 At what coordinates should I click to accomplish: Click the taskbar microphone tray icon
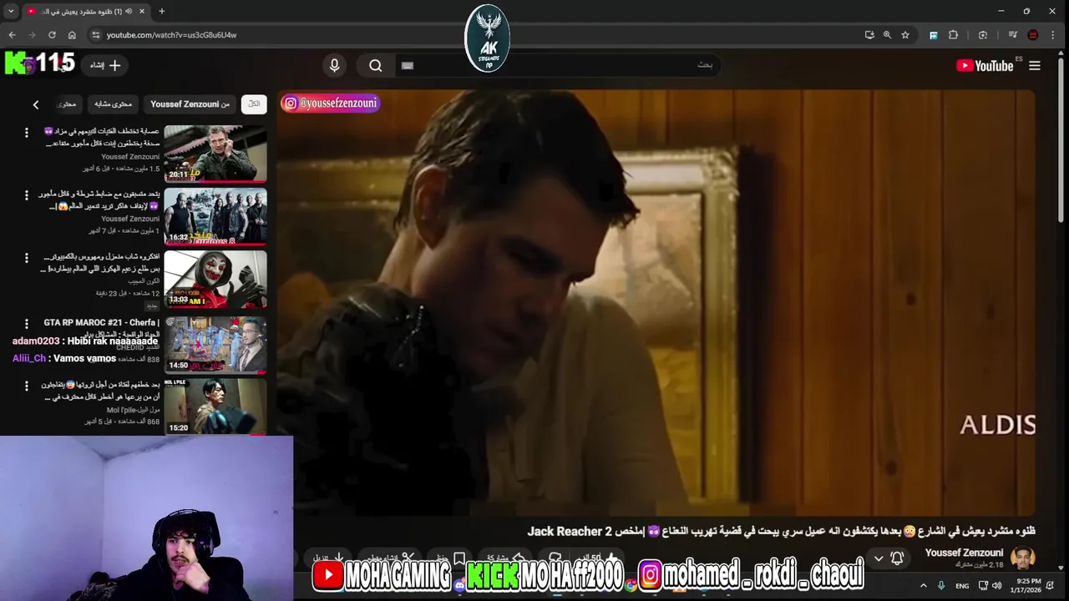point(941,586)
